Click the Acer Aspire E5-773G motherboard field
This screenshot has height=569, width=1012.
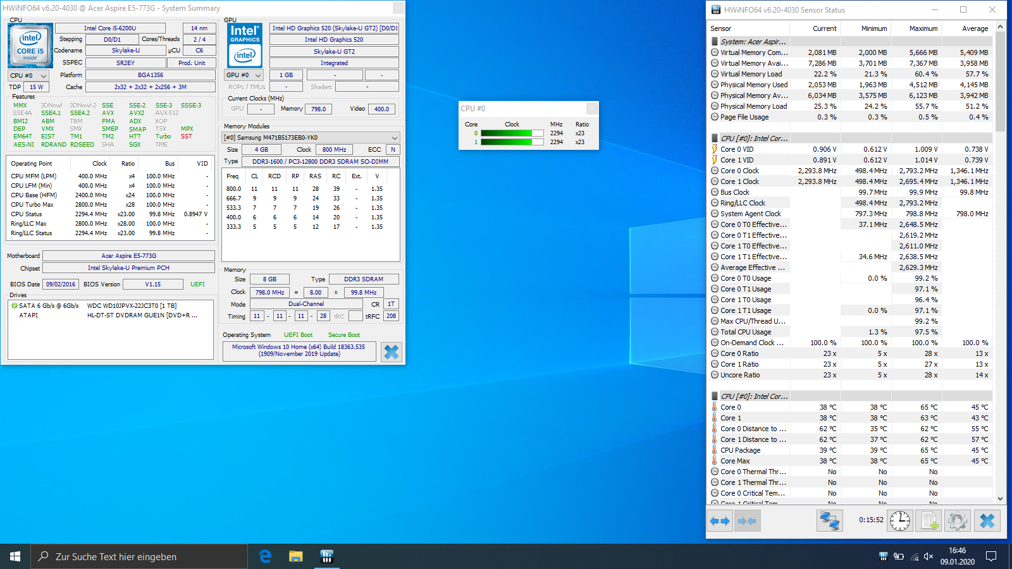pos(129,256)
